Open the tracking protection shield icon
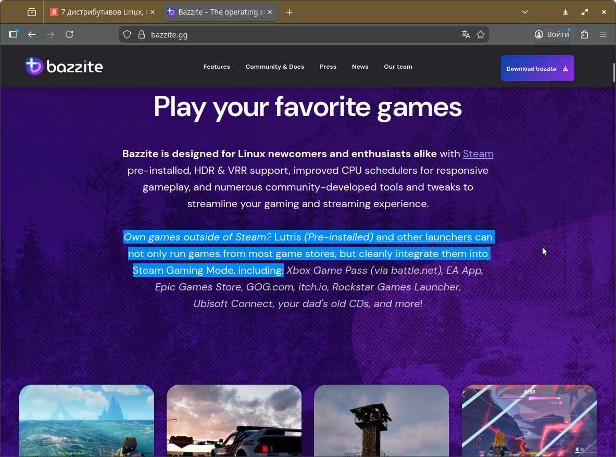 coord(127,34)
